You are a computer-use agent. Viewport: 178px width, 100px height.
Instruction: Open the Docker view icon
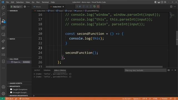[x=3, y=48]
